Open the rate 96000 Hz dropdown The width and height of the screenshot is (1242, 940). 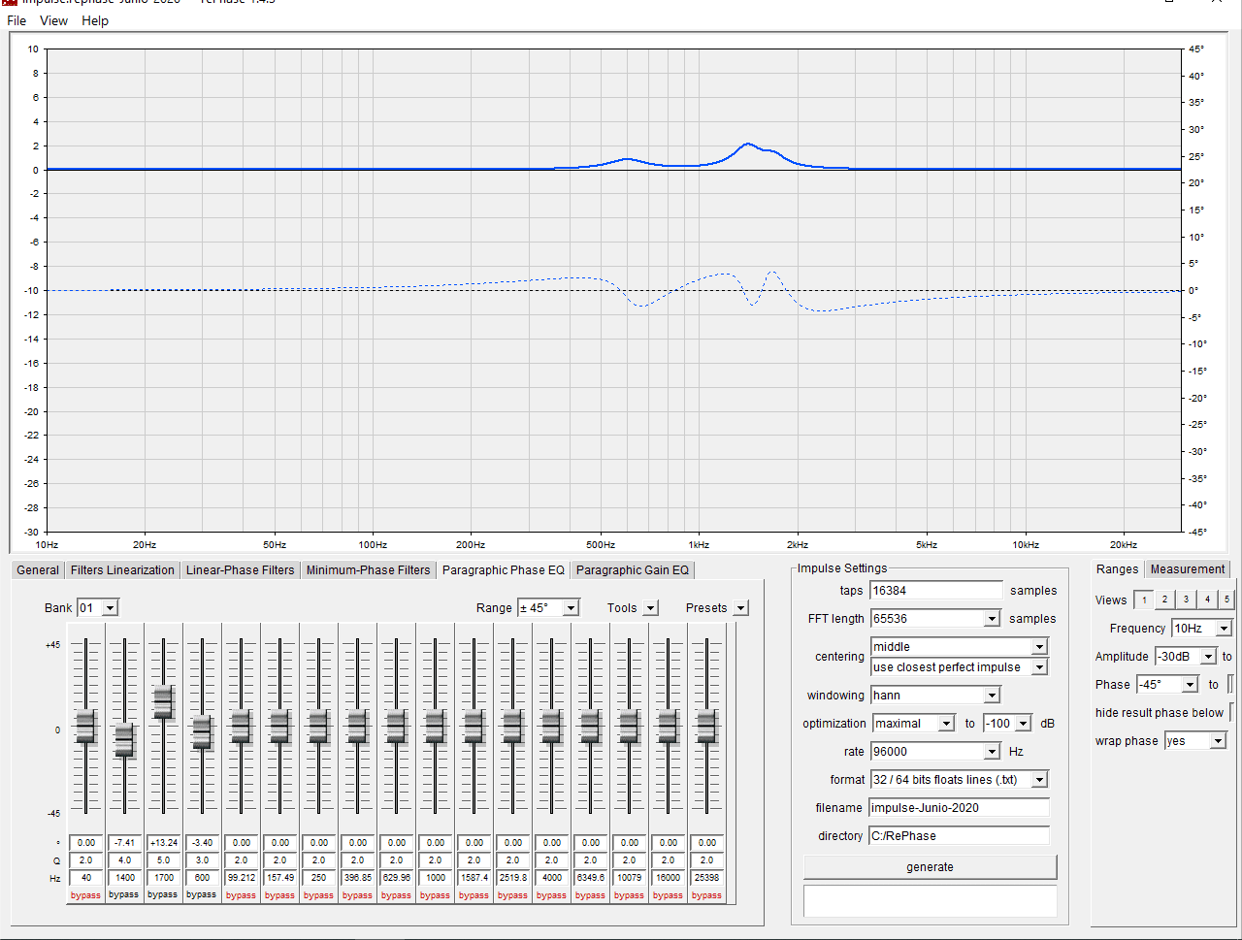(992, 752)
